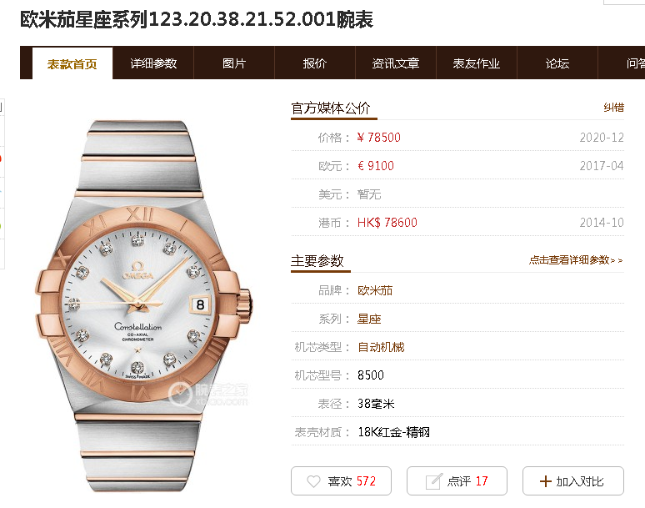Open the 表款首页 tab

72,63
